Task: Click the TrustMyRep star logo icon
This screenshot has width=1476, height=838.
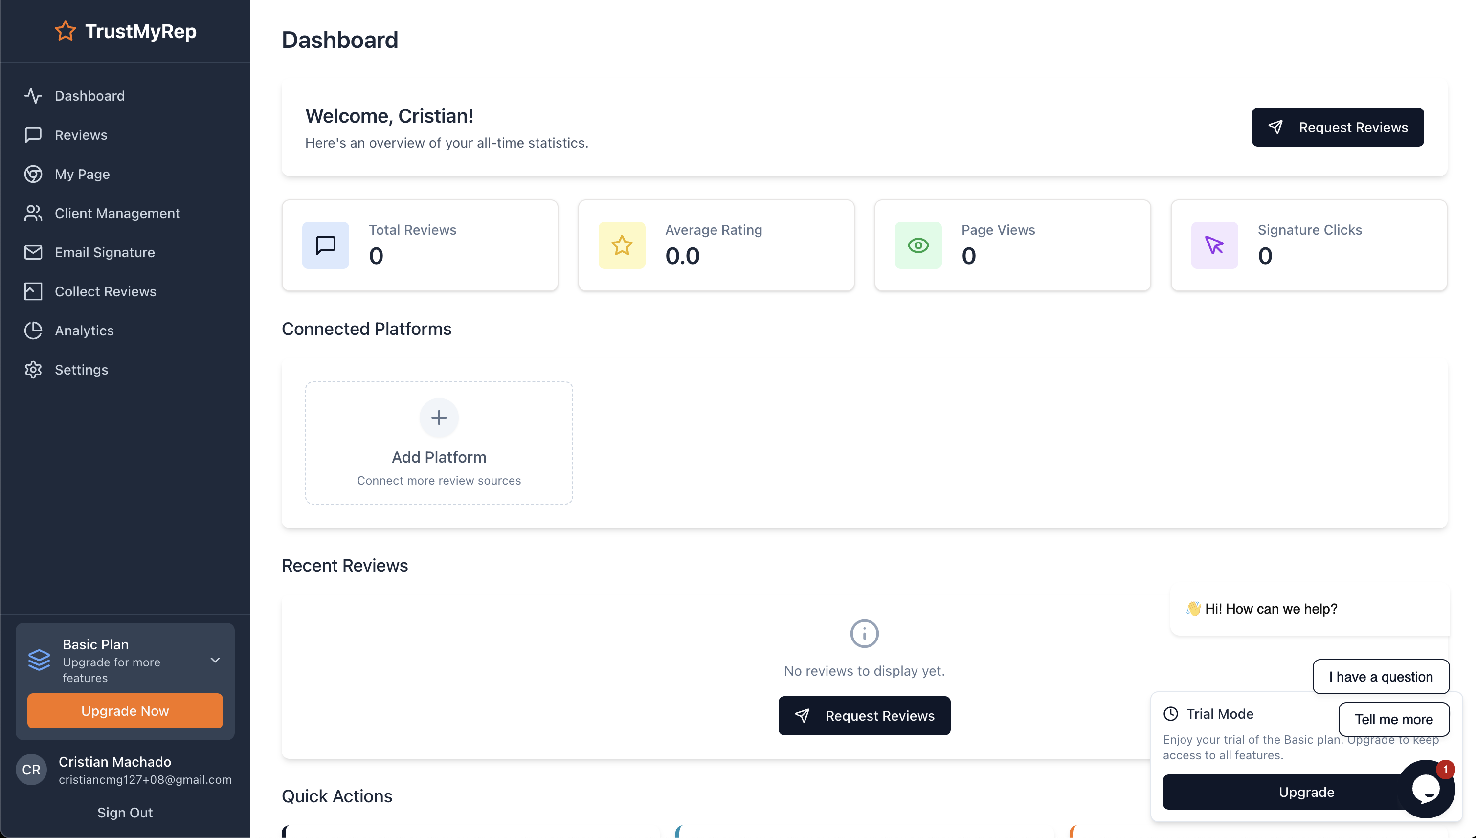Action: [x=65, y=31]
